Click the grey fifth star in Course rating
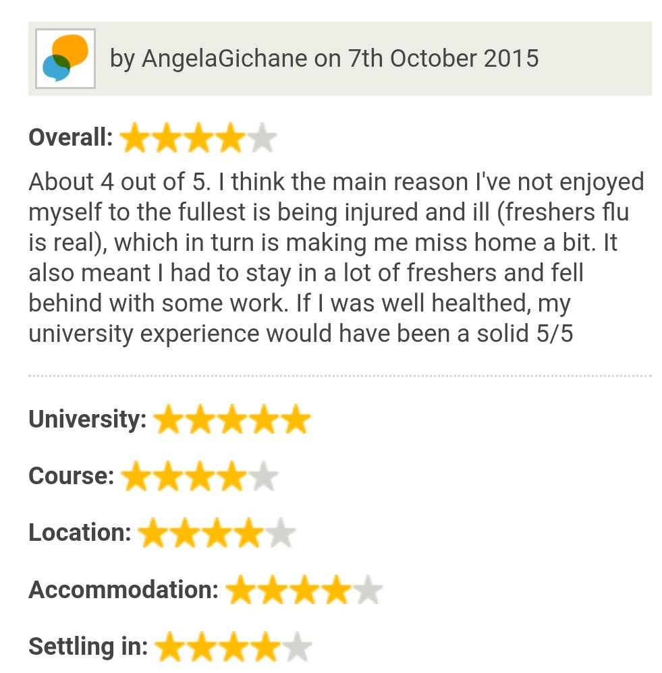 click(x=265, y=476)
